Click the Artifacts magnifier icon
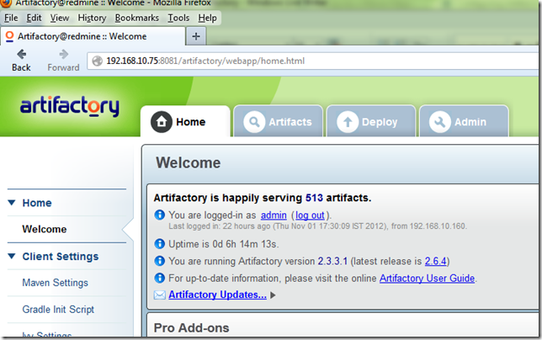This screenshot has height=340, width=542. click(x=254, y=122)
